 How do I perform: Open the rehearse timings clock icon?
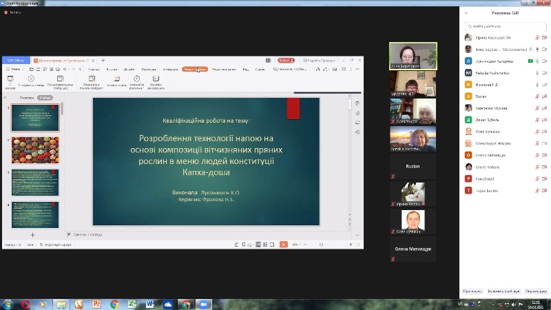(136, 79)
